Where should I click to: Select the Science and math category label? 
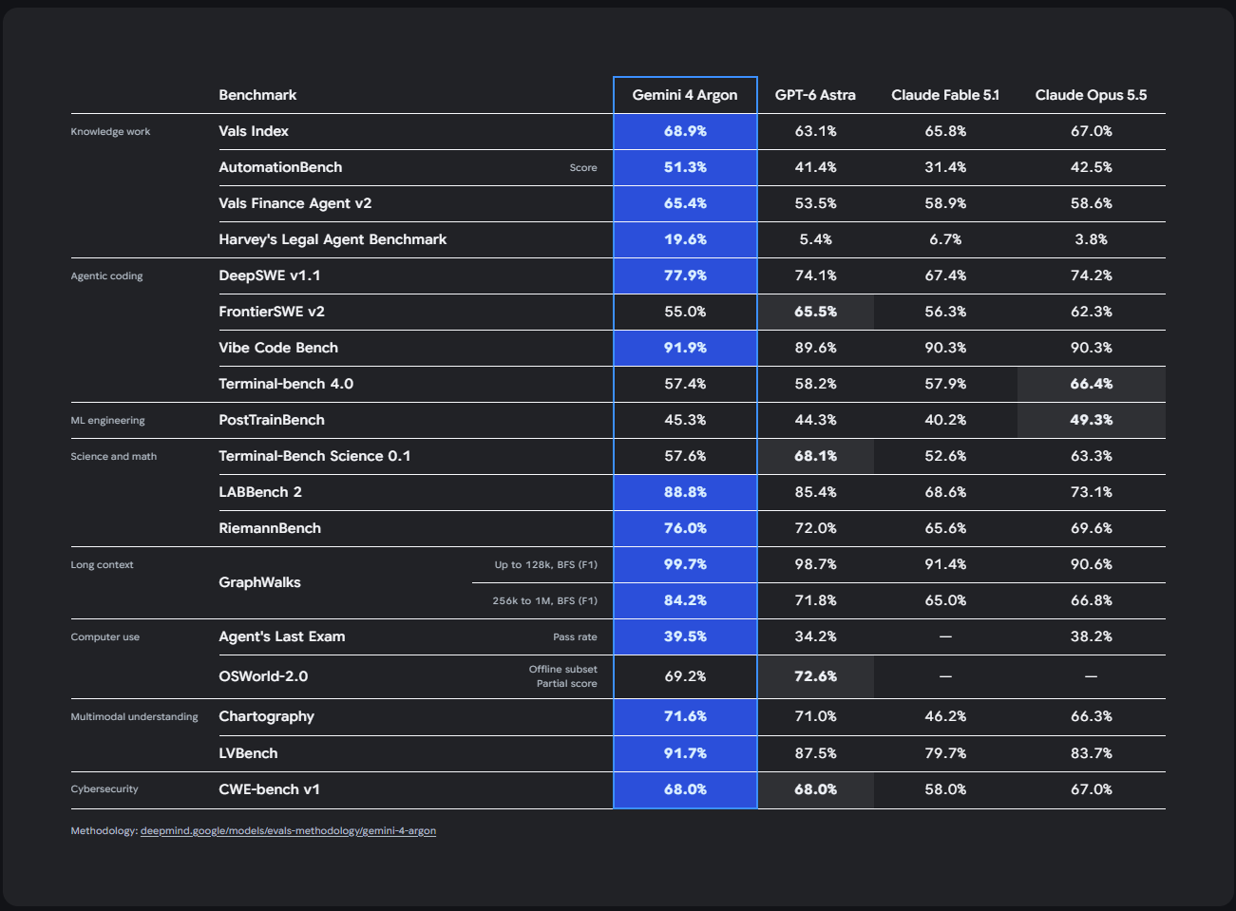(113, 456)
